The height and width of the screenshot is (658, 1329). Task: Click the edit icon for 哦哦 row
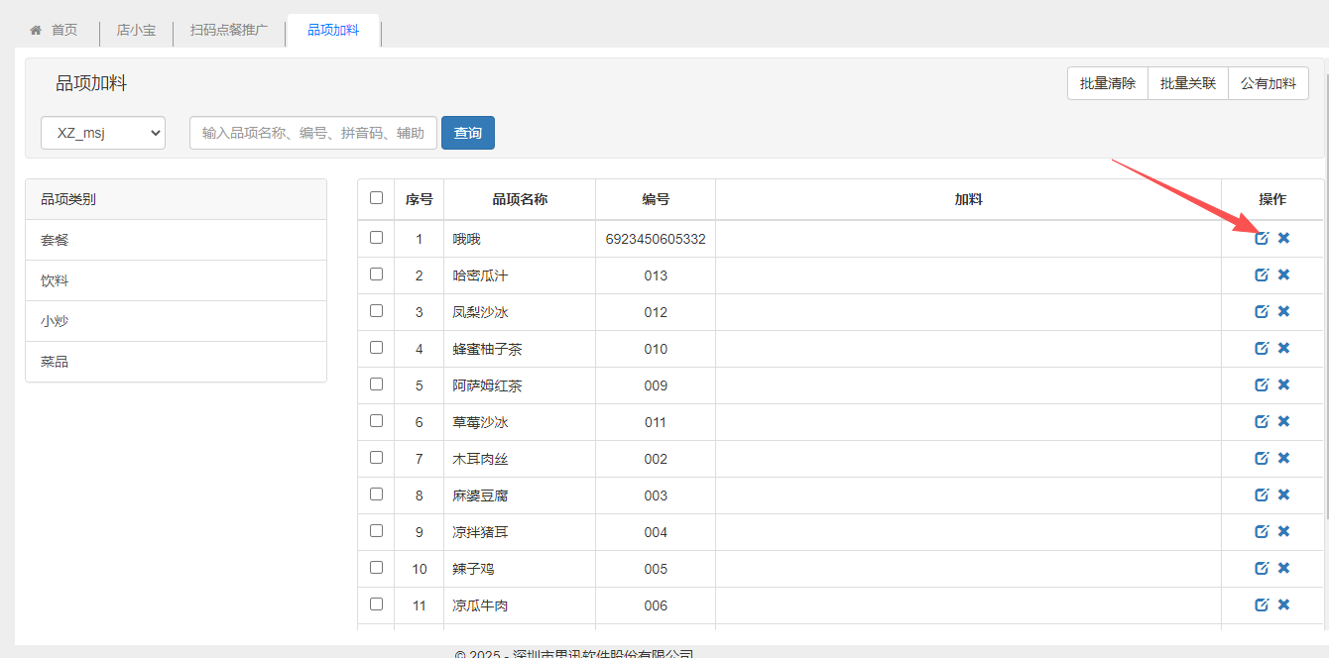pyautogui.click(x=1262, y=238)
